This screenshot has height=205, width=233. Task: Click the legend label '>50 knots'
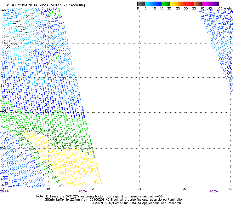(224, 9)
